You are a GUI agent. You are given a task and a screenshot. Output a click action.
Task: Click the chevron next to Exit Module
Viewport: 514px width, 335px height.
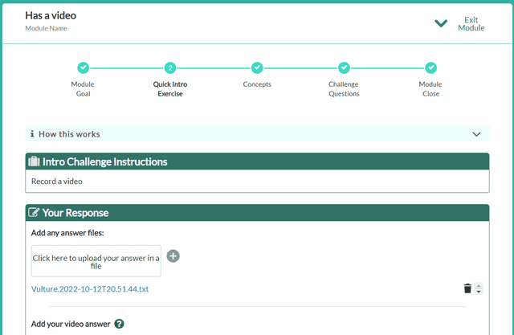click(440, 22)
